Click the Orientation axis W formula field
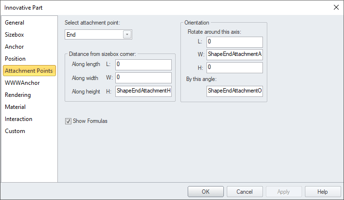 (x=234, y=55)
